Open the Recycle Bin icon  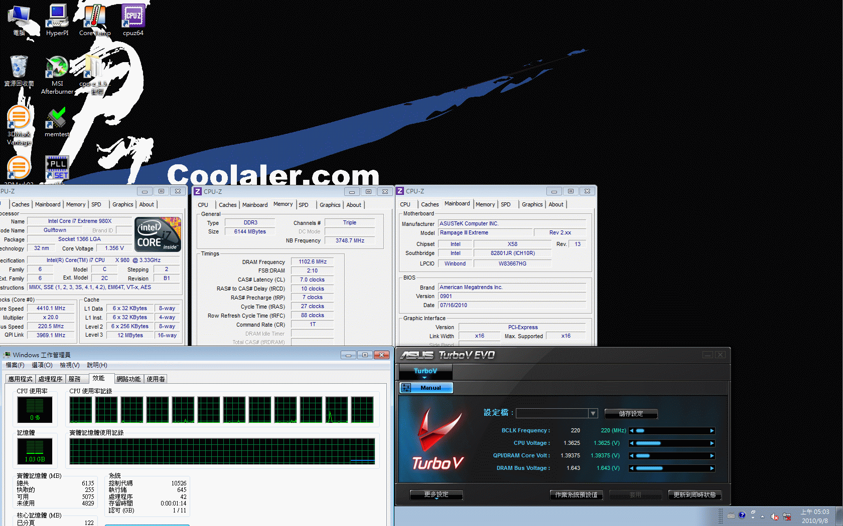click(19, 71)
